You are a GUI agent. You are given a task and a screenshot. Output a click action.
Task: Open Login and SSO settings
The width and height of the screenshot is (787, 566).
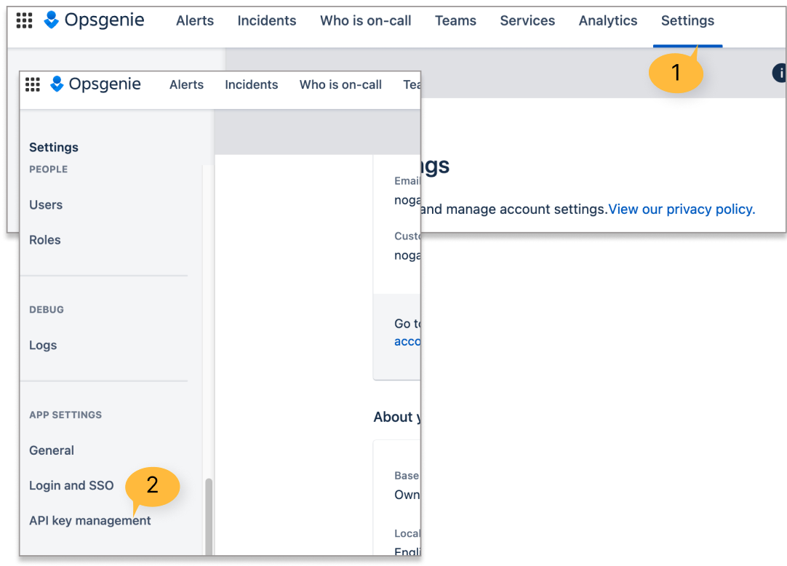click(x=71, y=485)
